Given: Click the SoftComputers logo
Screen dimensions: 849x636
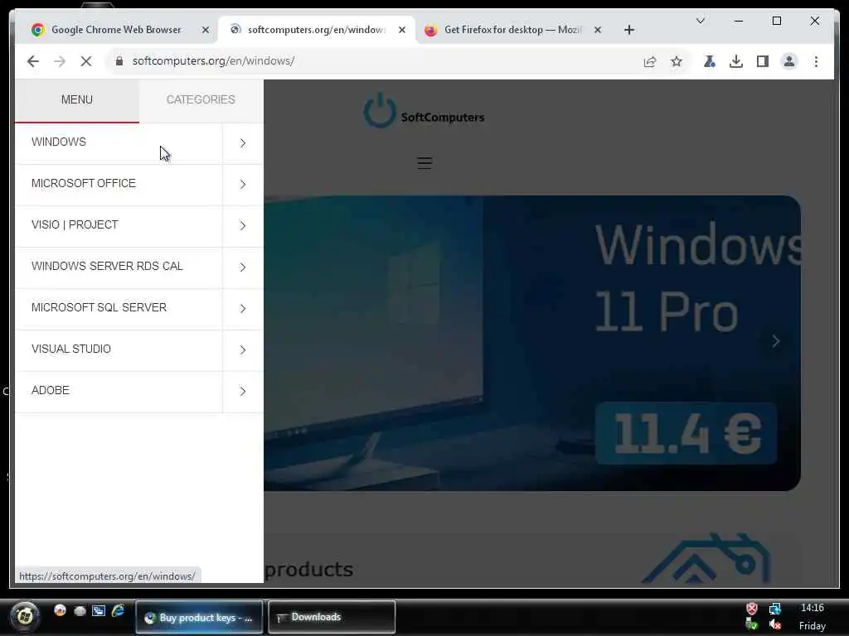Looking at the screenshot, I should point(424,111).
